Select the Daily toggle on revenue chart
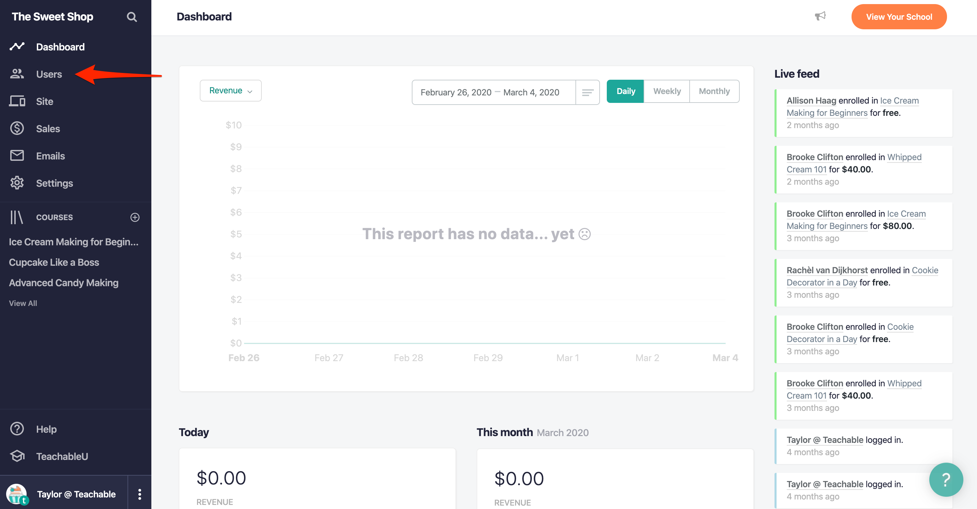The height and width of the screenshot is (509, 977). [626, 91]
